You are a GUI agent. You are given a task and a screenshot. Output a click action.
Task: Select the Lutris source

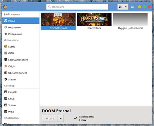click(x=21, y=47)
